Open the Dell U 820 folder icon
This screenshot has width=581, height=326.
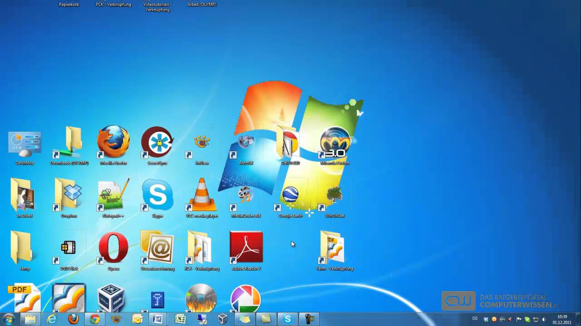290,145
